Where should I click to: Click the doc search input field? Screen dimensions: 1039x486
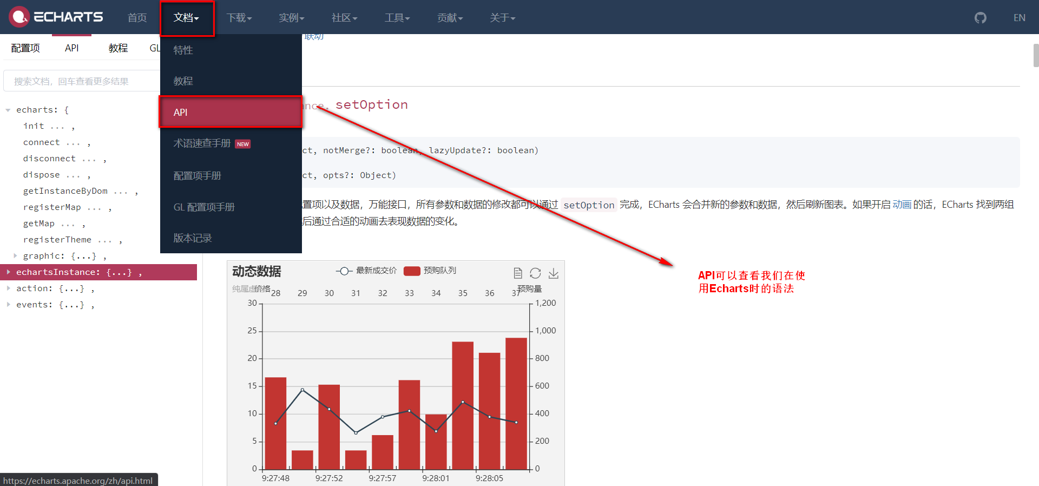(x=81, y=81)
